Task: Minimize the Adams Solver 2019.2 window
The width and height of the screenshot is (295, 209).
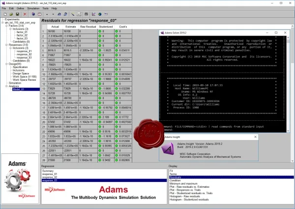Action: point(267,33)
